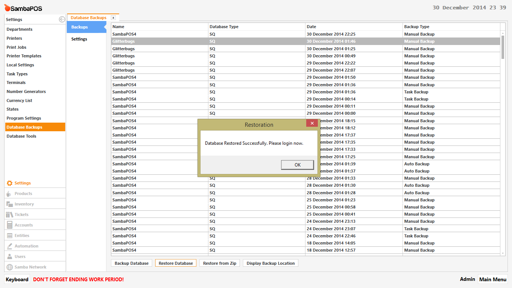
Task: Open the on-screen Keyboard
Action: click(17, 279)
